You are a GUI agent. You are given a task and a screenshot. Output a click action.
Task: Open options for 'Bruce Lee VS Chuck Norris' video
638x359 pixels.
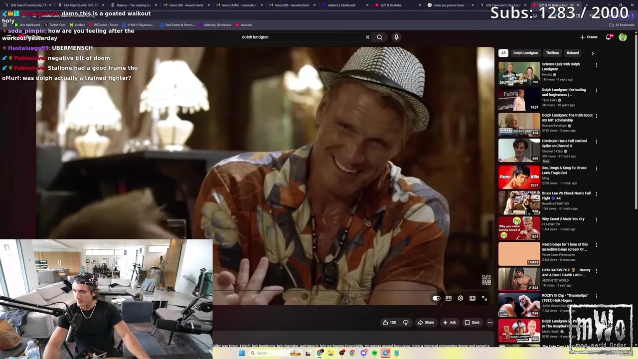tap(596, 194)
